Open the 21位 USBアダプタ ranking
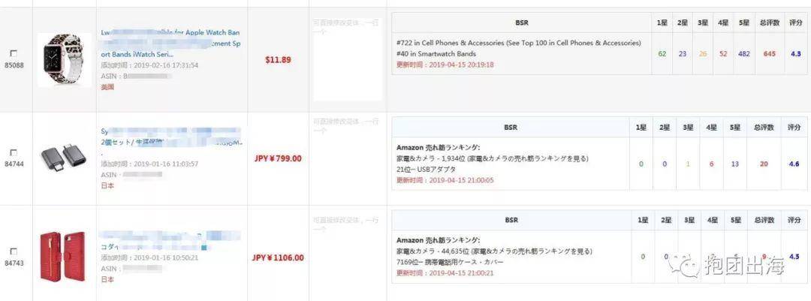 [426, 169]
